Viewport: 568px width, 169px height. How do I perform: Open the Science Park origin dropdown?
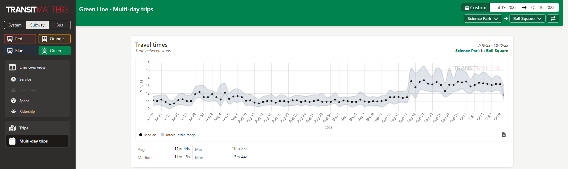(x=483, y=18)
